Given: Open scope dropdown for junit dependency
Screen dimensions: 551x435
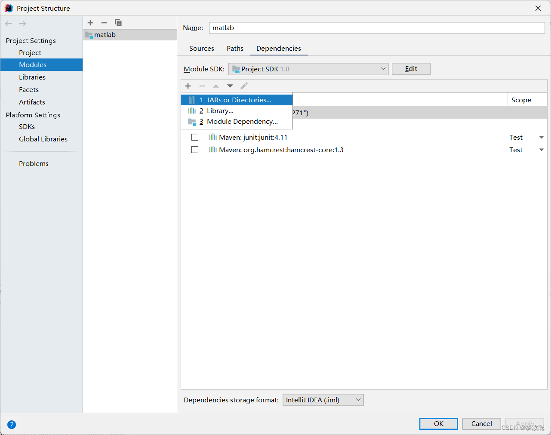Looking at the screenshot, I should tap(542, 138).
